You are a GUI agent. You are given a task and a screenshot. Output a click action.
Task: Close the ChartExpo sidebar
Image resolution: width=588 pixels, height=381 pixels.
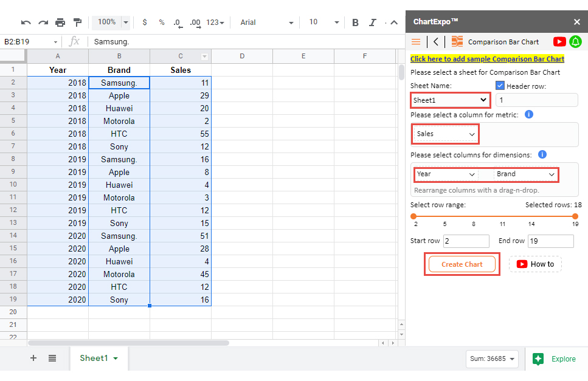click(x=576, y=22)
